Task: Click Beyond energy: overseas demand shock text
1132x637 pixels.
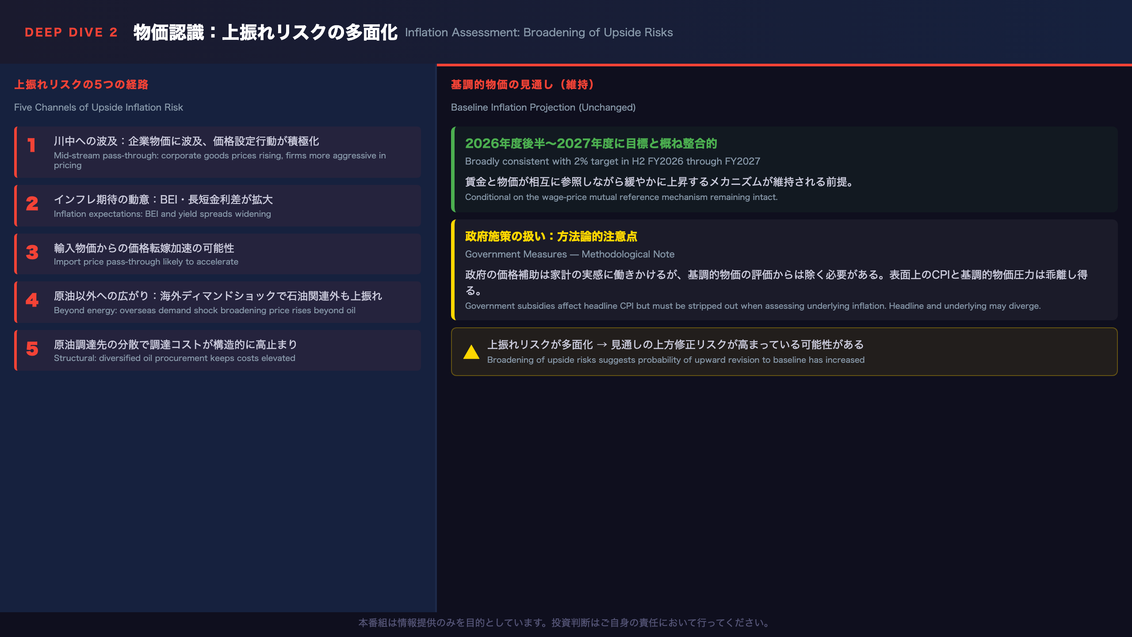Action: [205, 310]
